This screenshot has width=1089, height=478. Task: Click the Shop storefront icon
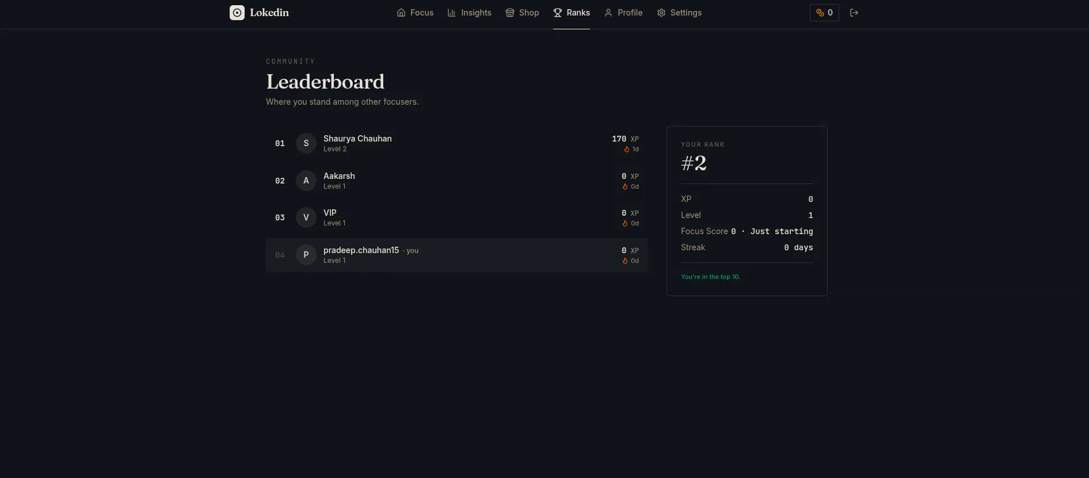pyautogui.click(x=510, y=13)
